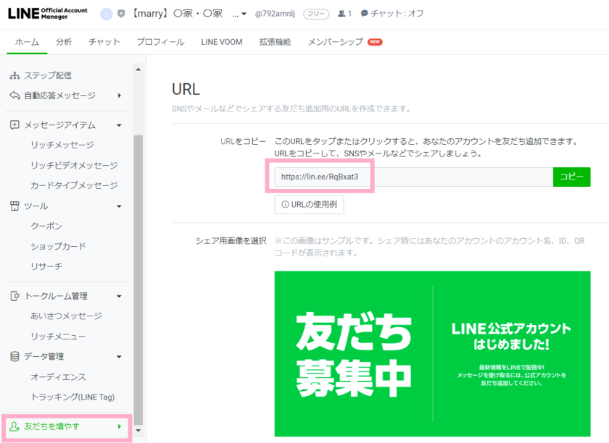This screenshot has height=443, width=609.
Task: Go to the プロフィール tab
Action: [160, 42]
